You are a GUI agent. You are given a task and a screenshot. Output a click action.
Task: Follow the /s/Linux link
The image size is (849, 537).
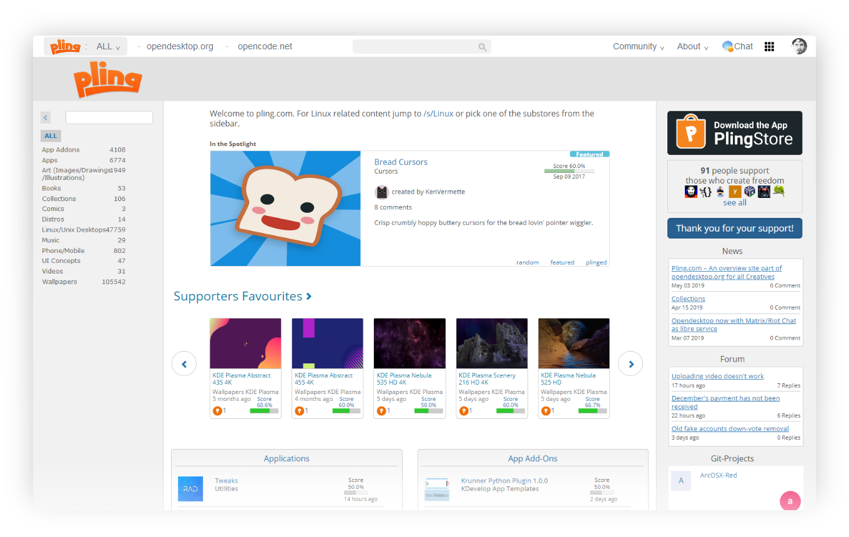(438, 114)
